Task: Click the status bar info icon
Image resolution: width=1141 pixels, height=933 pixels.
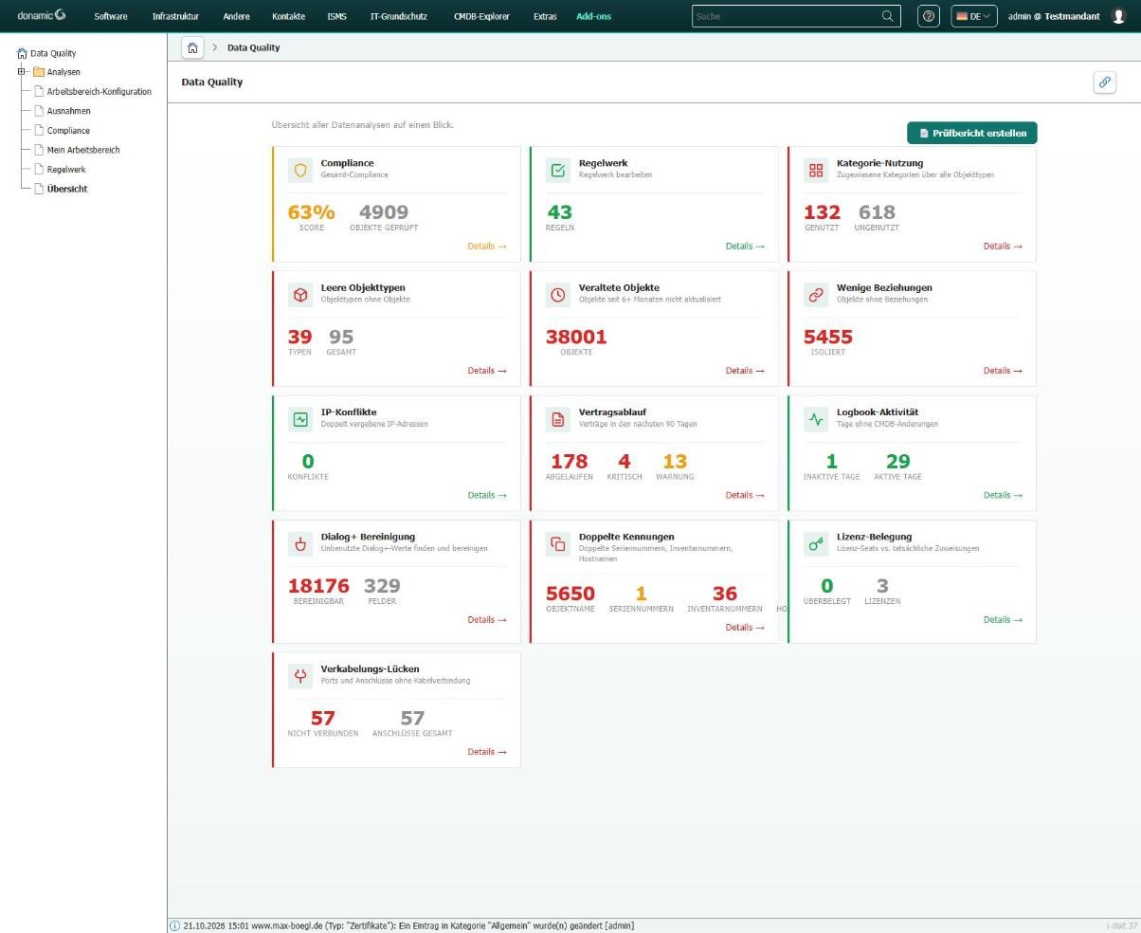Action: pyautogui.click(x=174, y=925)
